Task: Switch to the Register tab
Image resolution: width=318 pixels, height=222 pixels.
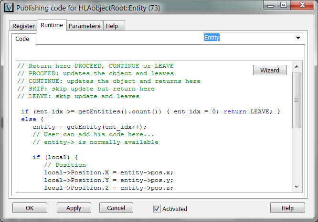Action: point(23,26)
